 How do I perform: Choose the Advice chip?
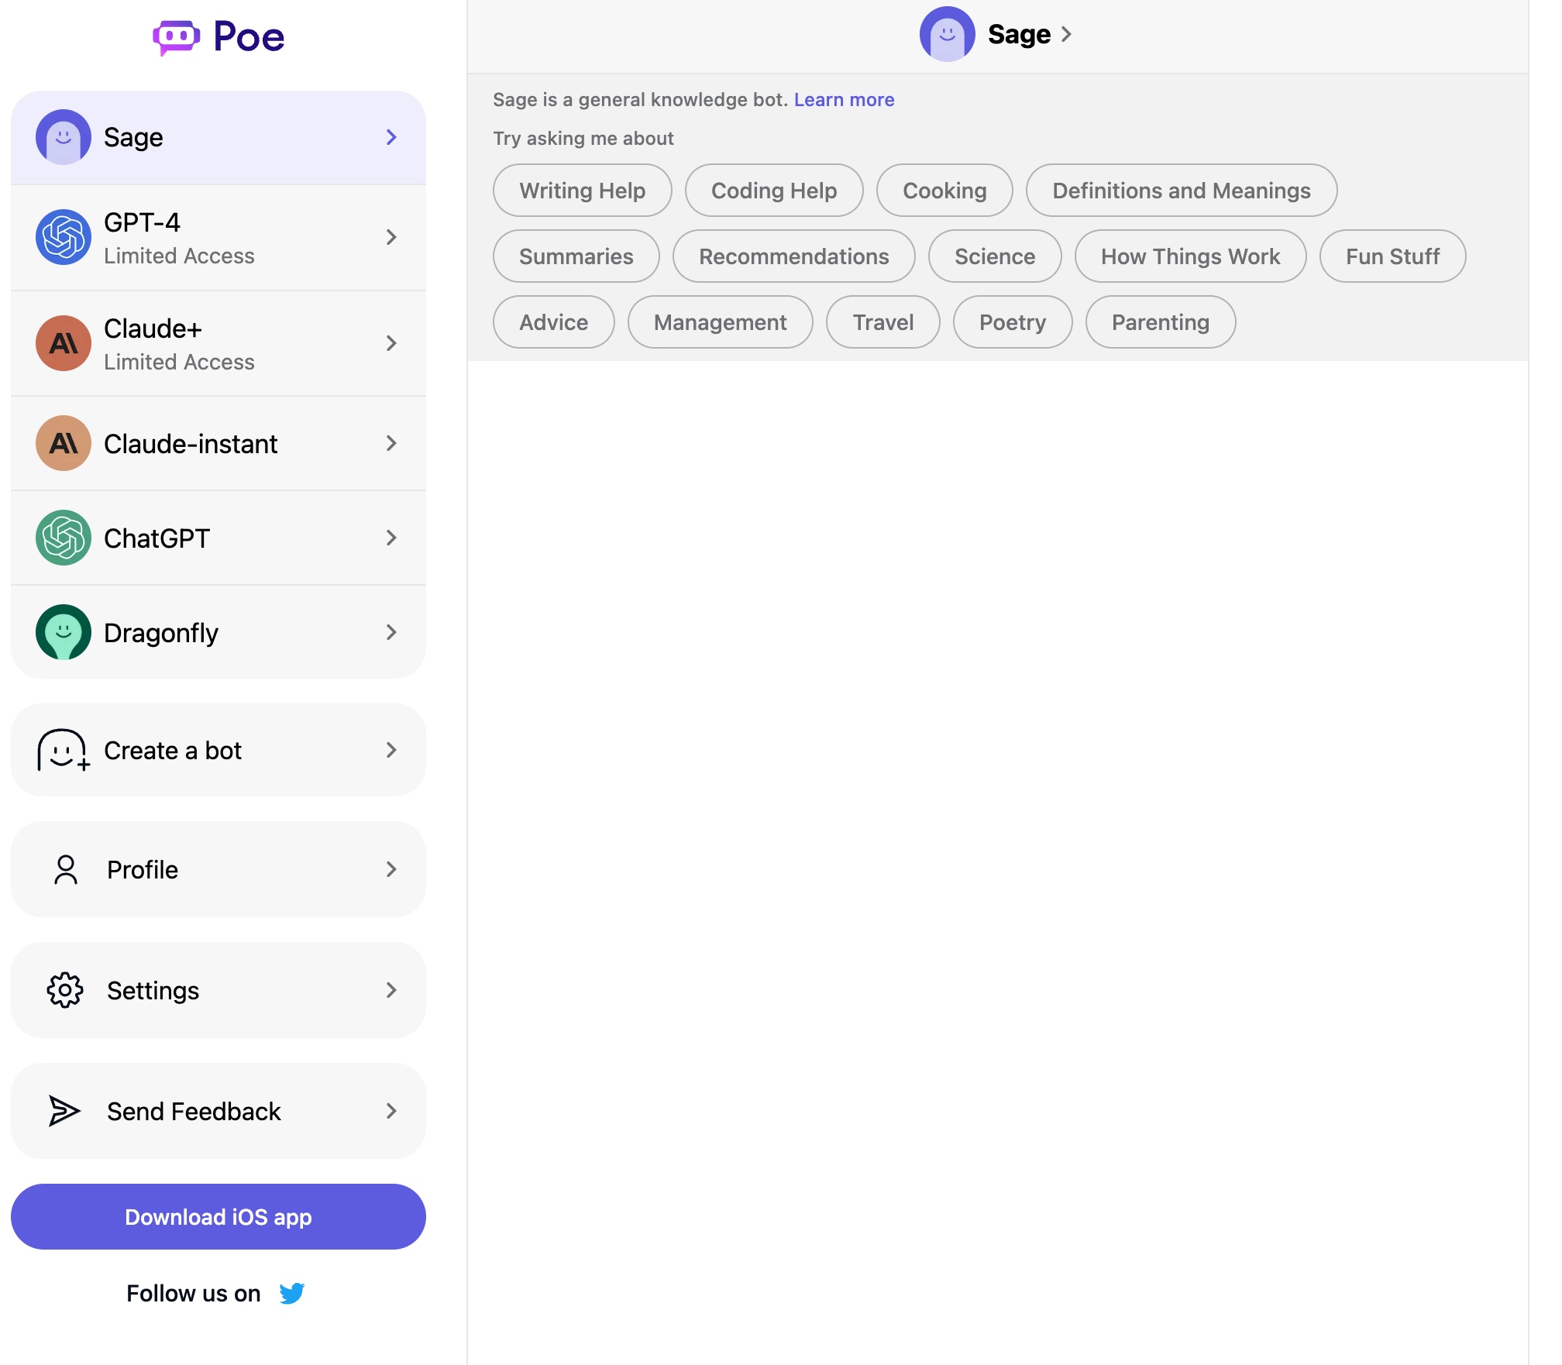[x=554, y=322]
